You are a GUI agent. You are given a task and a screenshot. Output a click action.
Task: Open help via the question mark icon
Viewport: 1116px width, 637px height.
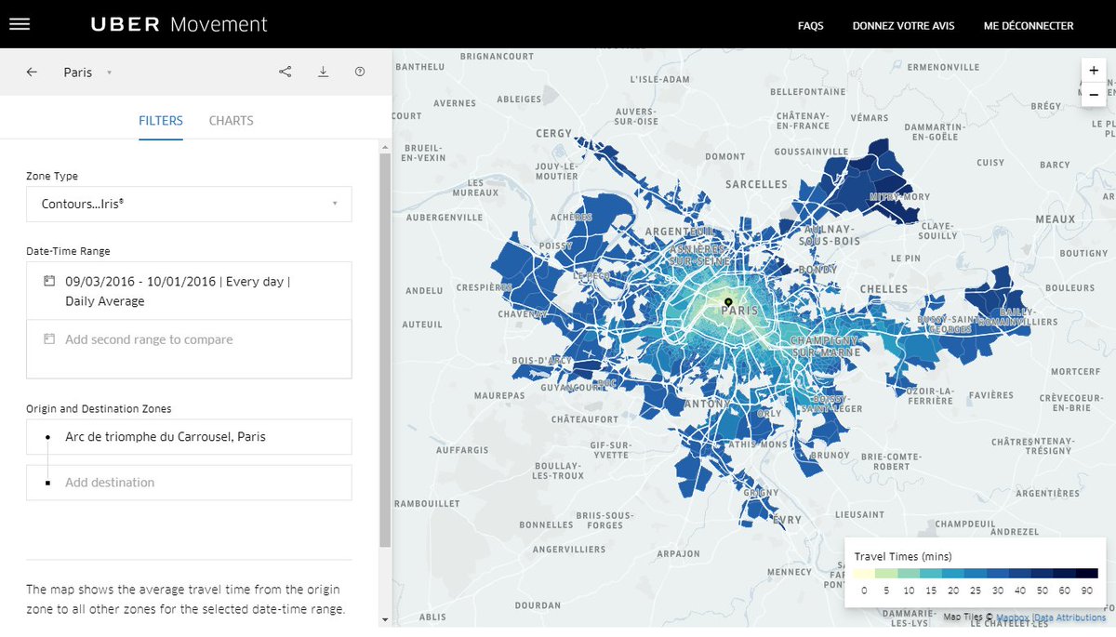coord(360,72)
